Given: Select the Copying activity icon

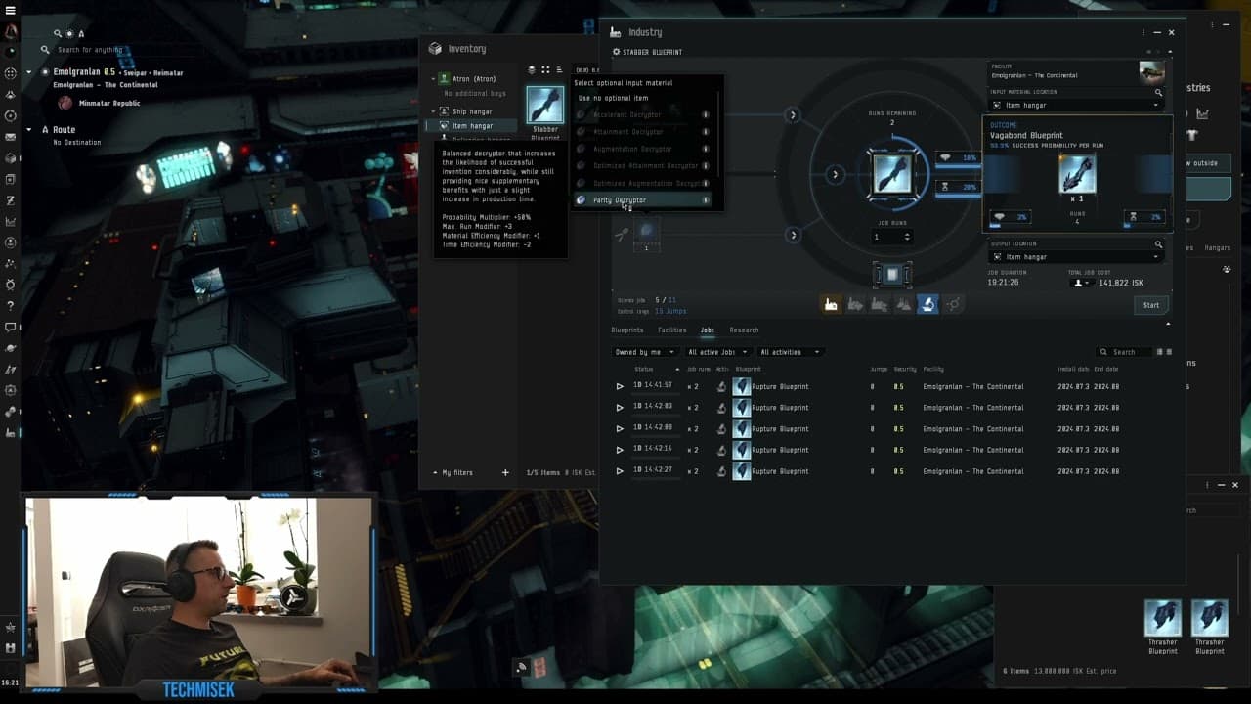Looking at the screenshot, I should click(903, 305).
